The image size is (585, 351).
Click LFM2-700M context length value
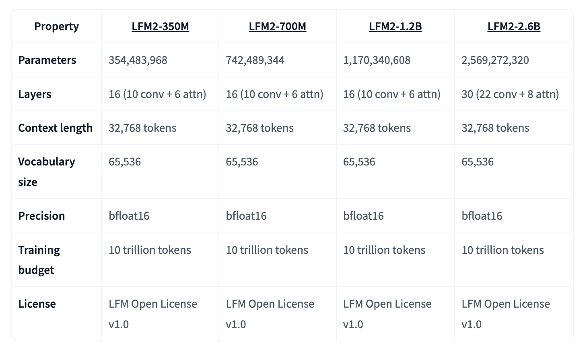pos(260,128)
